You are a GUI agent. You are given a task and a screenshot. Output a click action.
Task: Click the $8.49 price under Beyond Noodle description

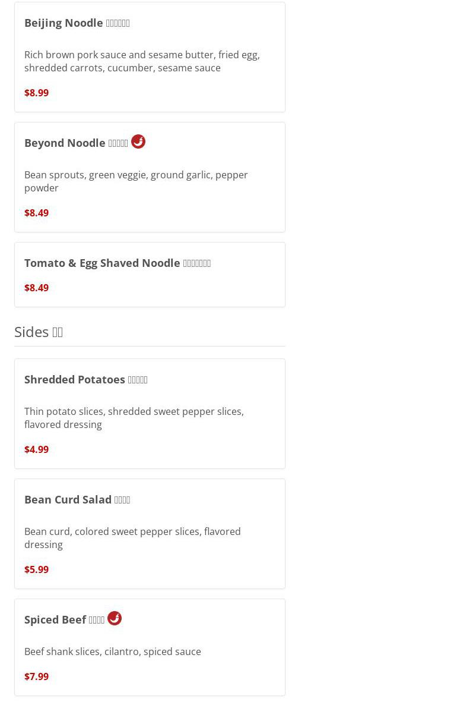click(x=36, y=213)
